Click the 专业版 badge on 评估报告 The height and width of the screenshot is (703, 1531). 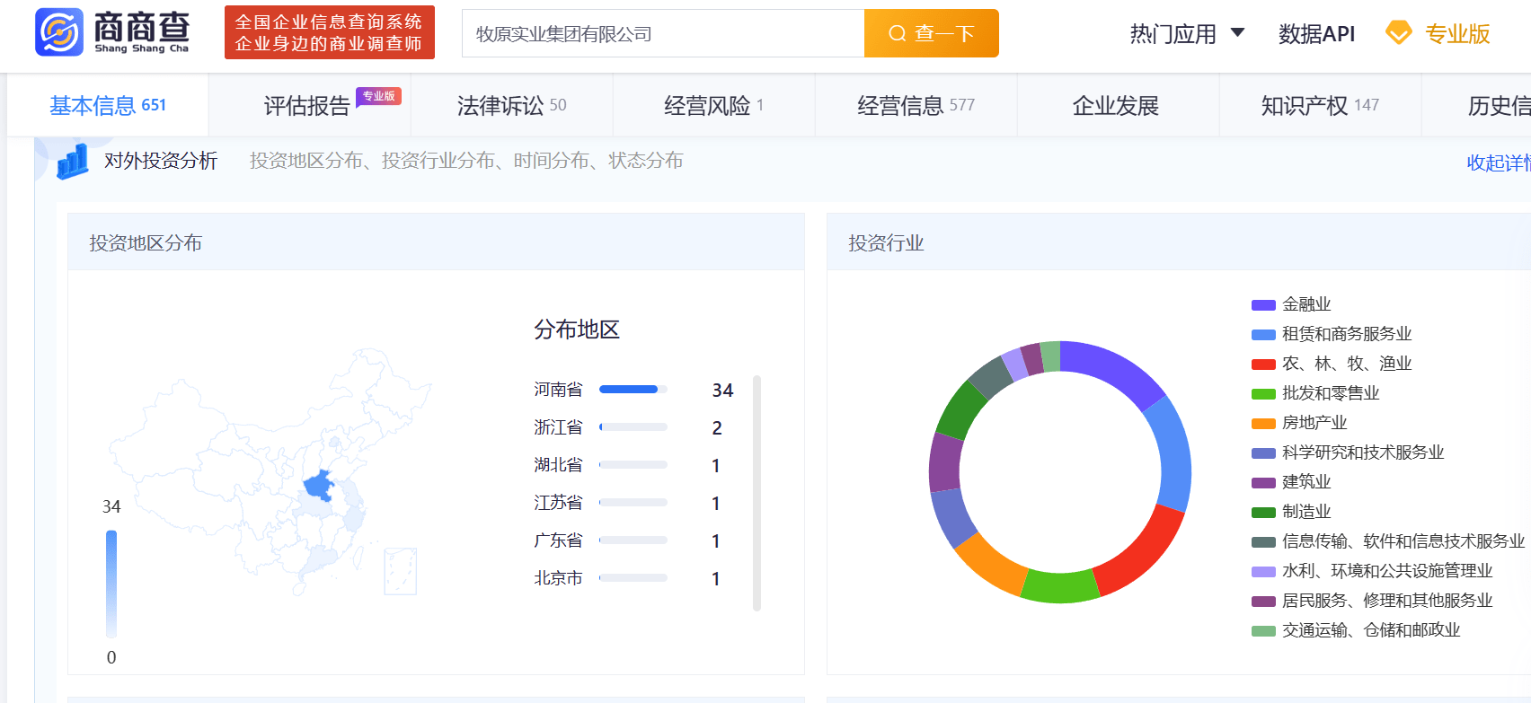click(378, 96)
